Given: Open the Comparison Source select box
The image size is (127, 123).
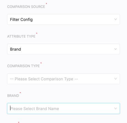Looking at the screenshot, I should tap(63, 19).
